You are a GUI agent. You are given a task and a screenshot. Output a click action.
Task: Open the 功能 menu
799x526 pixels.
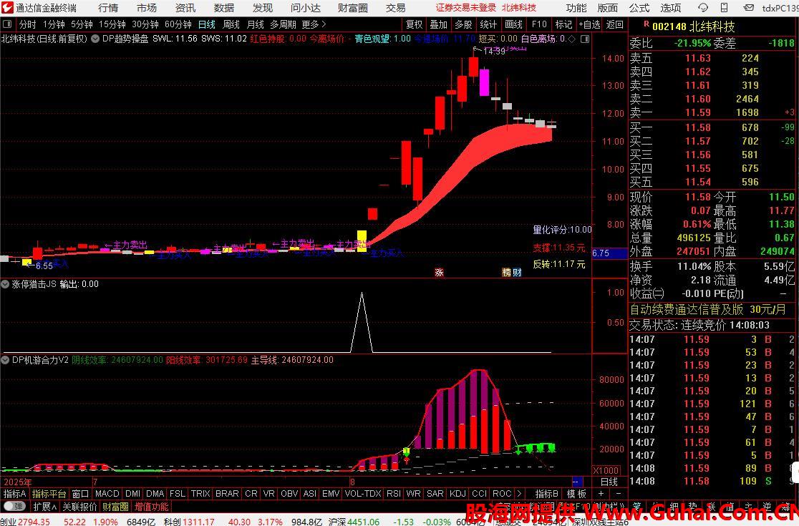click(576, 8)
